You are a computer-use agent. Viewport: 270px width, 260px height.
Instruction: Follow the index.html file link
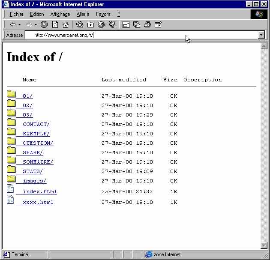pos(39,191)
